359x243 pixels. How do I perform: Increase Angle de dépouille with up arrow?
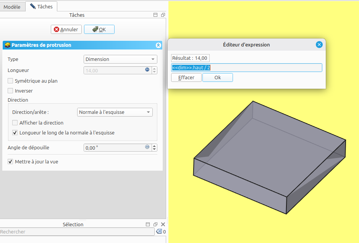click(x=154, y=145)
